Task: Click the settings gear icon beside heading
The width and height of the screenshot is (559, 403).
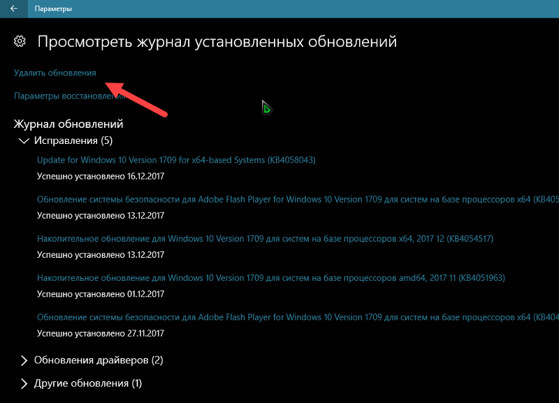Action: 20,41
